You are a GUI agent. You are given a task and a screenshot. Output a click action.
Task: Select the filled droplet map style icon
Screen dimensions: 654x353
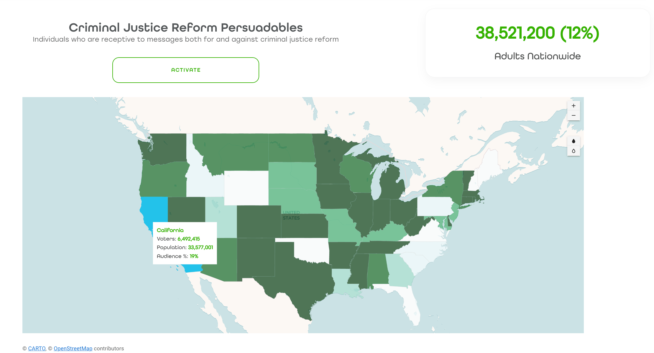click(574, 141)
